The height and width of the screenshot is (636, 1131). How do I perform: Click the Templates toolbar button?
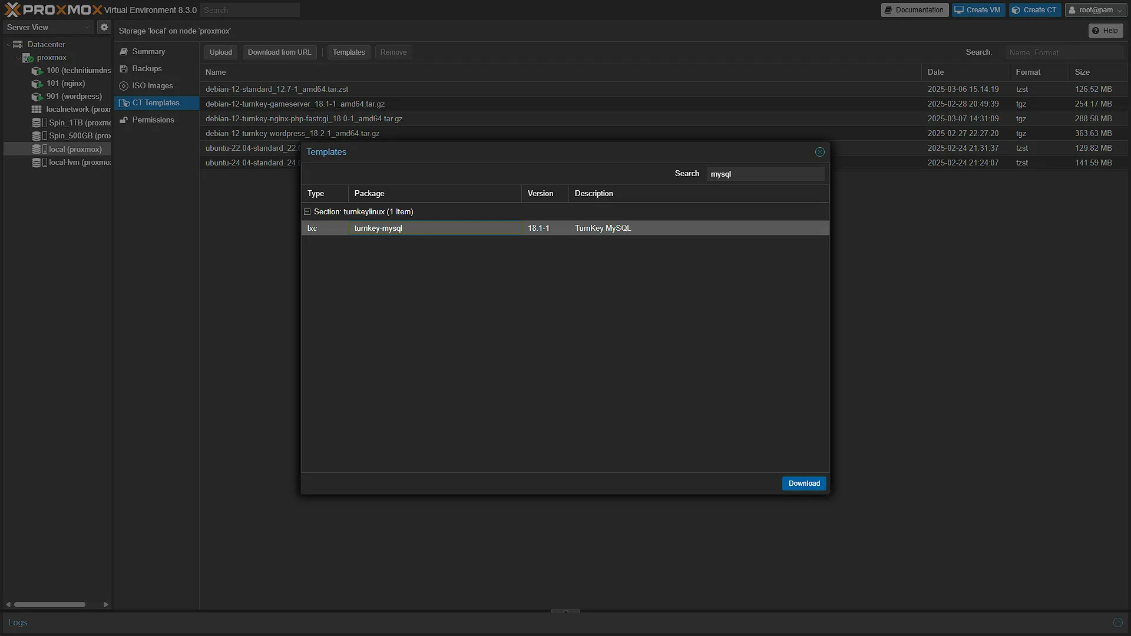pyautogui.click(x=349, y=52)
